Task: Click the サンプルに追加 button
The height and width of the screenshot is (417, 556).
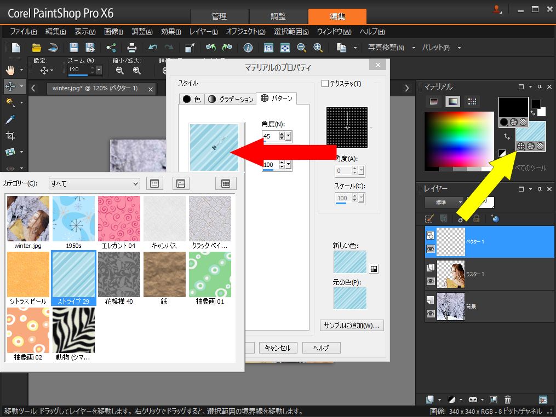Action: [x=351, y=326]
